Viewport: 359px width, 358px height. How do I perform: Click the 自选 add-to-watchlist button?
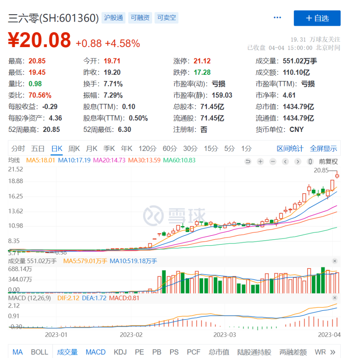pos(317,18)
